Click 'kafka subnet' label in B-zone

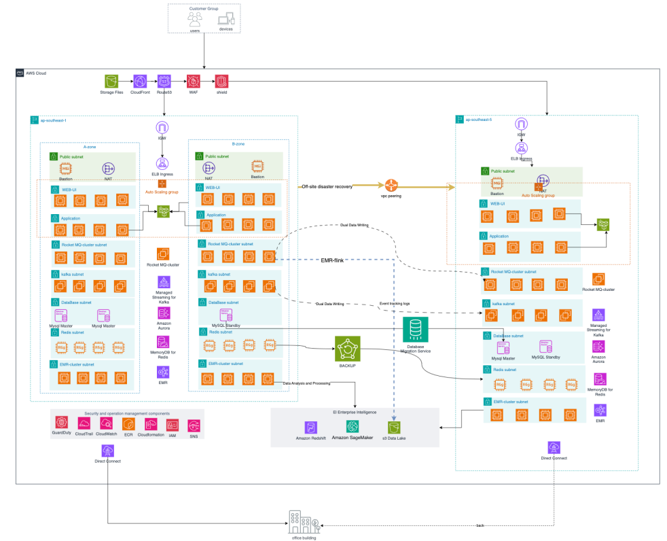219,275
